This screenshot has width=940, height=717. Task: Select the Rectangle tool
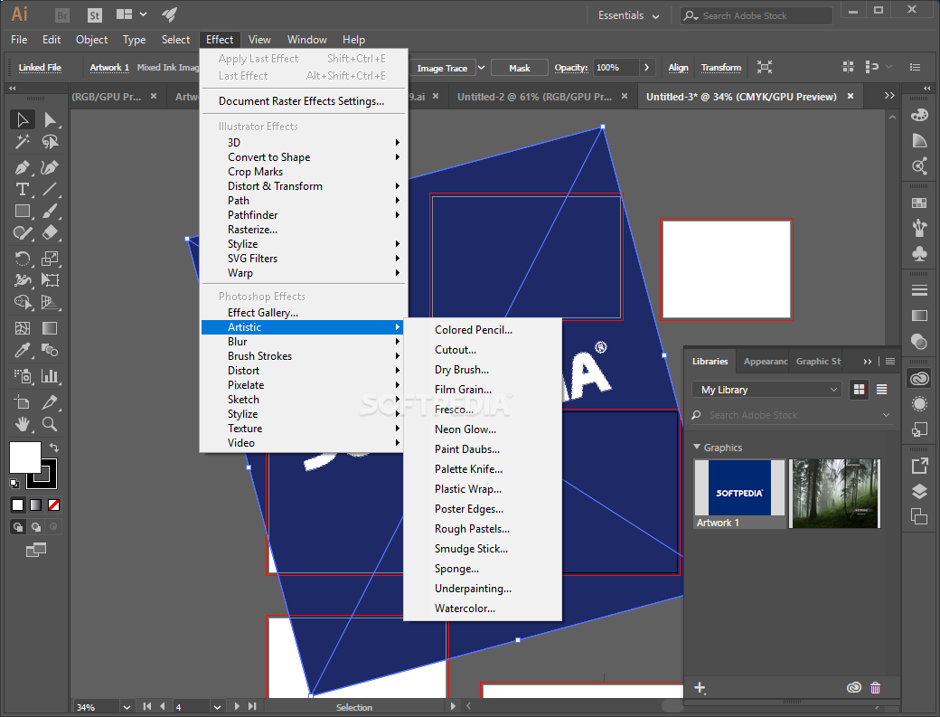click(23, 211)
